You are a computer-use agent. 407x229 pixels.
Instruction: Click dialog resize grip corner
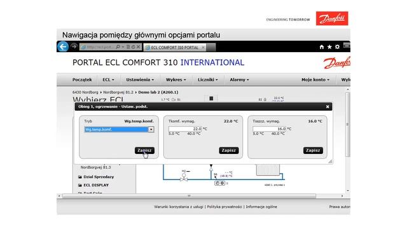330,162
